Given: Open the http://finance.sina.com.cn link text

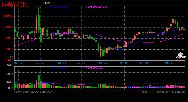Looking at the screenshot, I should coord(163,92).
